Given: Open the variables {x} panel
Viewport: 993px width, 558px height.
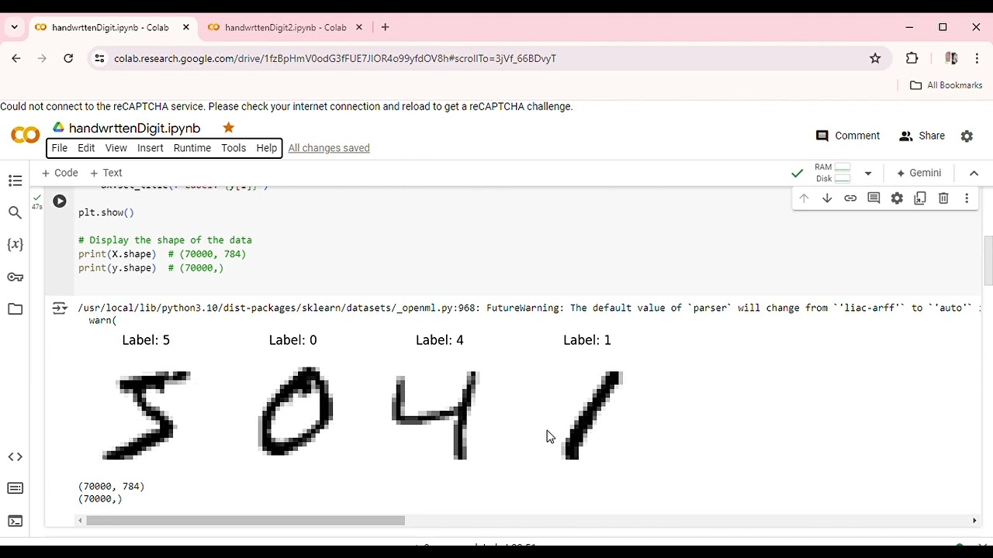Looking at the screenshot, I should (15, 245).
